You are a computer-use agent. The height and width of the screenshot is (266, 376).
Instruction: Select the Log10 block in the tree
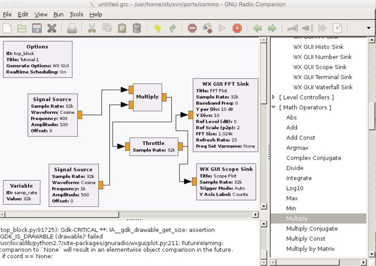tap(295, 188)
